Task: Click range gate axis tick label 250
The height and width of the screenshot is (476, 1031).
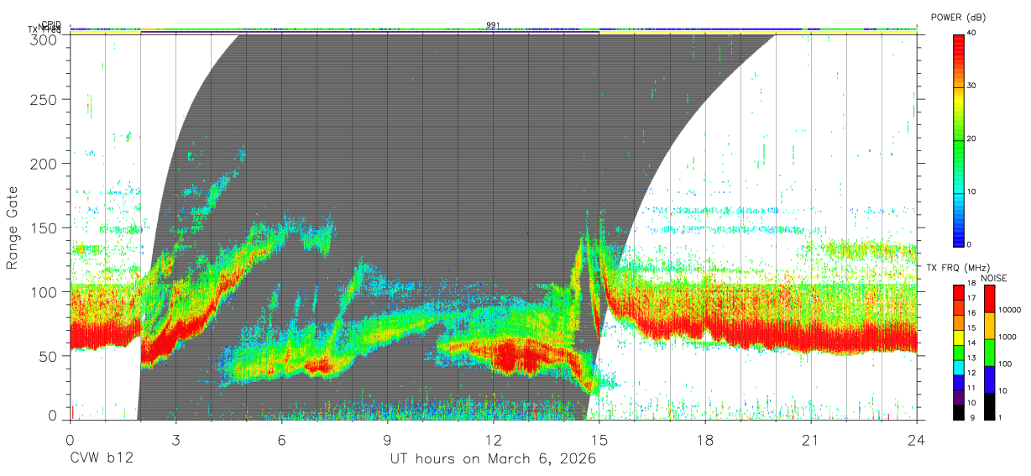Action: [x=45, y=100]
